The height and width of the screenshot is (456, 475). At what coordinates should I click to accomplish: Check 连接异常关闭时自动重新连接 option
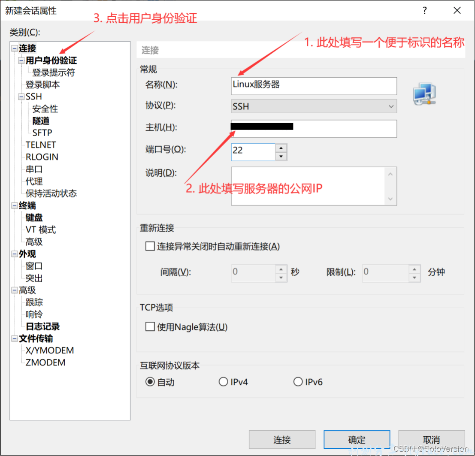pyautogui.click(x=150, y=246)
